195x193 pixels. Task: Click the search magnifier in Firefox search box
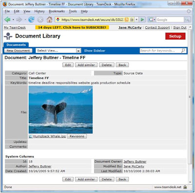click(x=187, y=19)
